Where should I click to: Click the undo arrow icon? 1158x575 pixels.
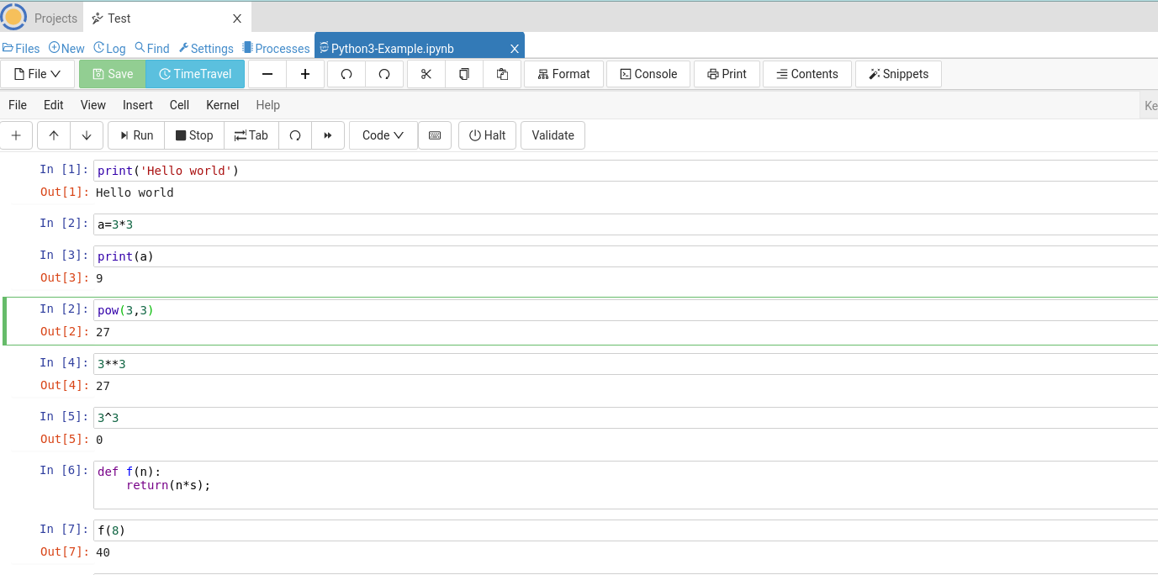[x=346, y=74]
